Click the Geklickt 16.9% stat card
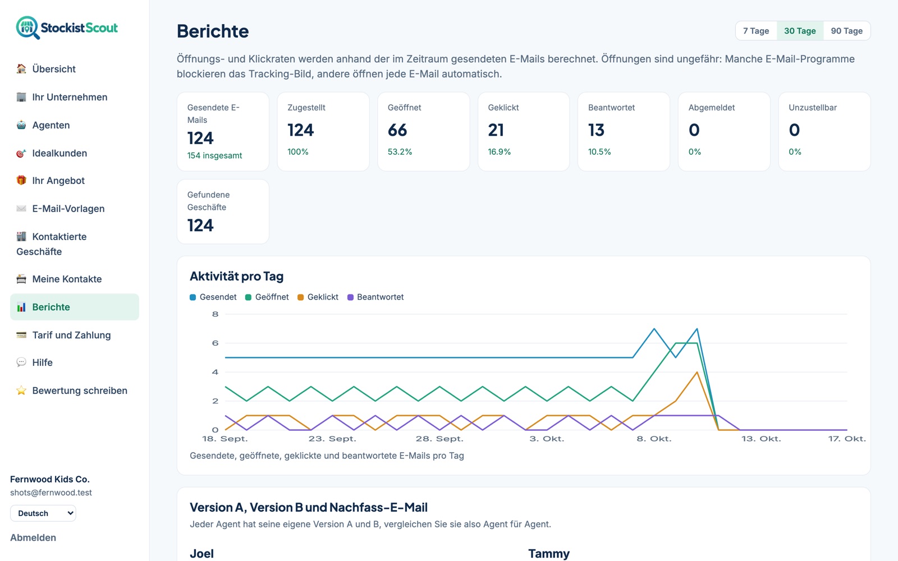The width and height of the screenshot is (898, 561). click(x=524, y=132)
